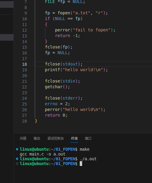This screenshot has width=152, height=183.
Task: Select the lower highlighted sidebar row
Action: [7, 37]
